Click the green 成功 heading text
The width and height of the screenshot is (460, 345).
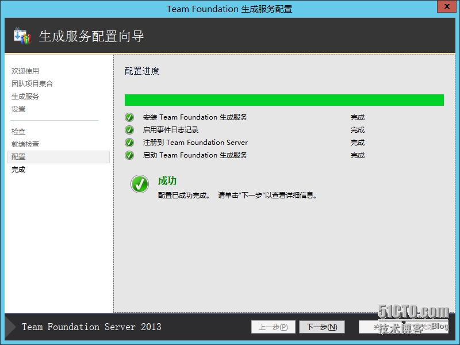(x=167, y=181)
